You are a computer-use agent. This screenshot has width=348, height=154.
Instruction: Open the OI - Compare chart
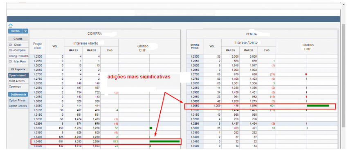point(18,50)
